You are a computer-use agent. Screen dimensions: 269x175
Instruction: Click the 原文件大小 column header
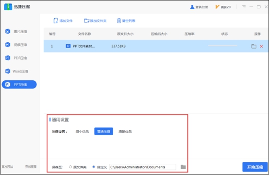(x=125, y=34)
